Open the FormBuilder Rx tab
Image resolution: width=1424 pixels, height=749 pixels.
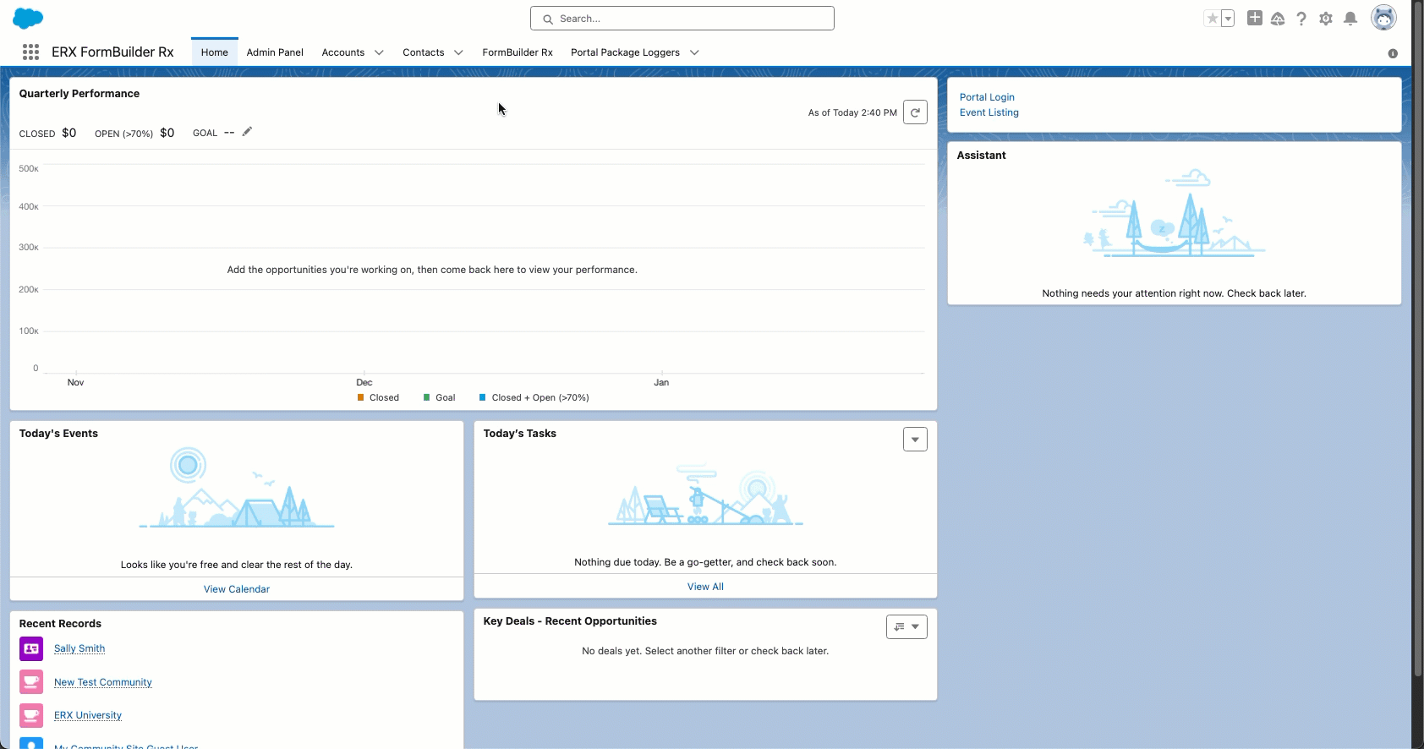tap(518, 52)
